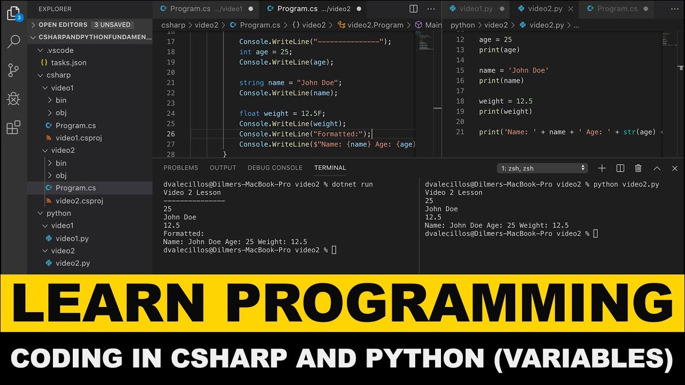Click the Python icon beside video2.py in explorer
The height and width of the screenshot is (385, 685).
(x=49, y=263)
